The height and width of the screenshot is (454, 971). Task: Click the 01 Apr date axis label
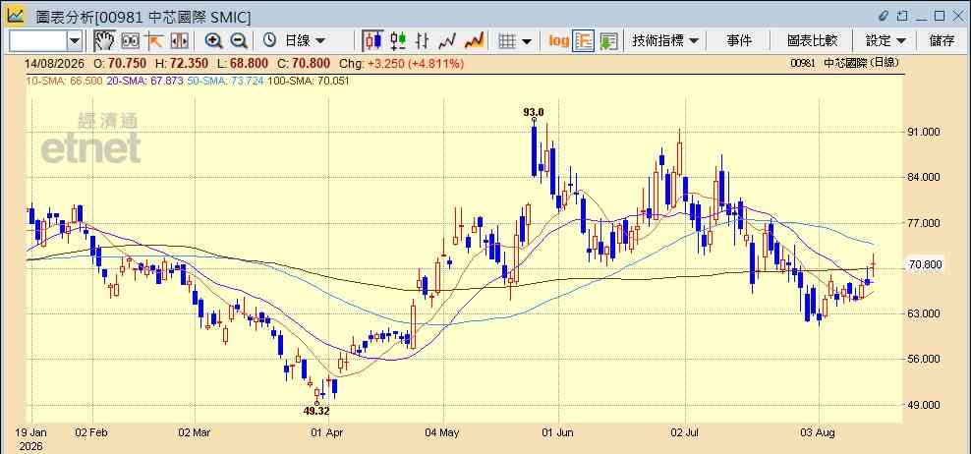(327, 432)
